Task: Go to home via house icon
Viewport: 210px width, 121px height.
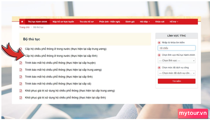Action: click(x=22, y=22)
